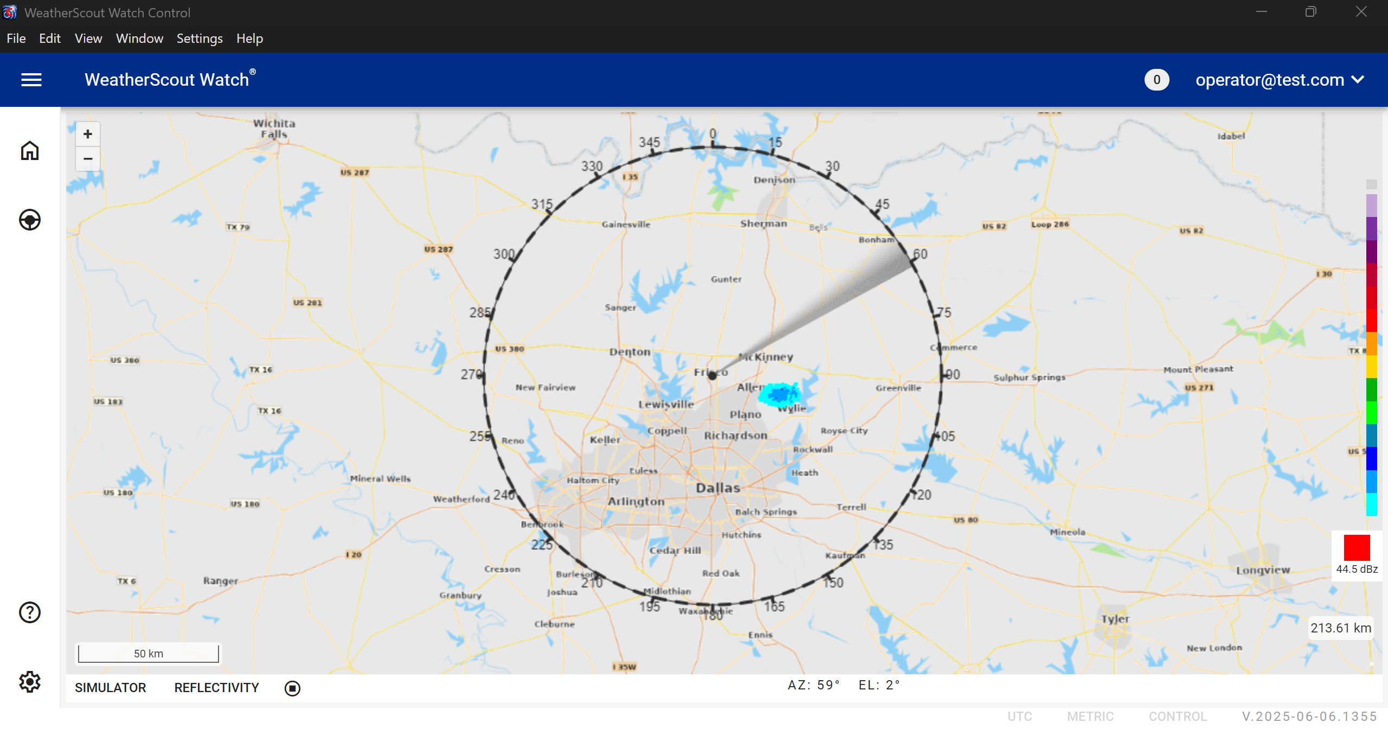Open the SIMULATOR radar selector

pyautogui.click(x=111, y=688)
